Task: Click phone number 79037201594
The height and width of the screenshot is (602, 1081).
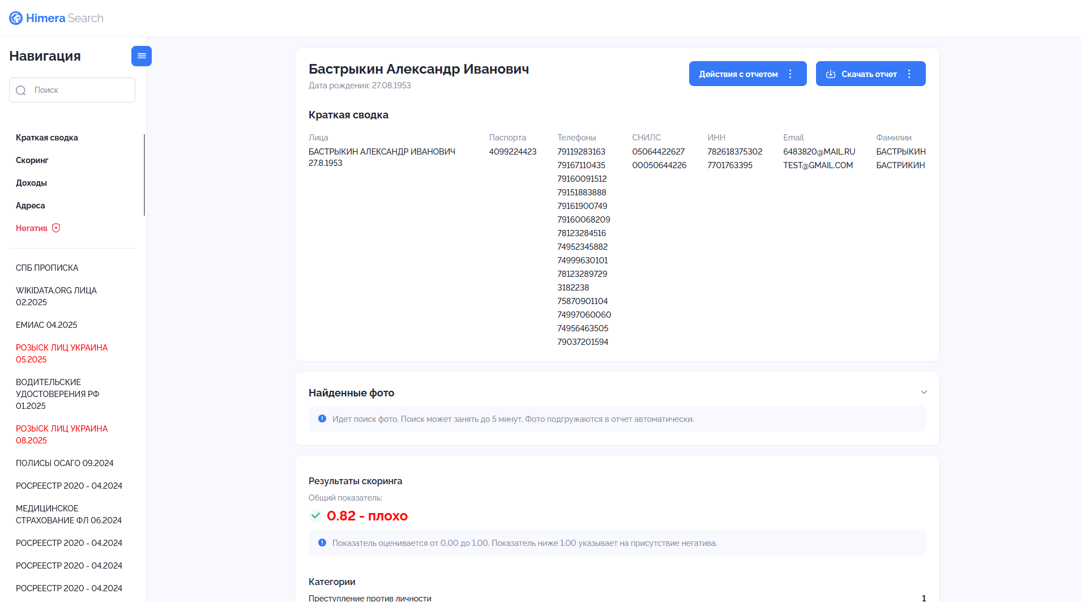Action: point(583,342)
